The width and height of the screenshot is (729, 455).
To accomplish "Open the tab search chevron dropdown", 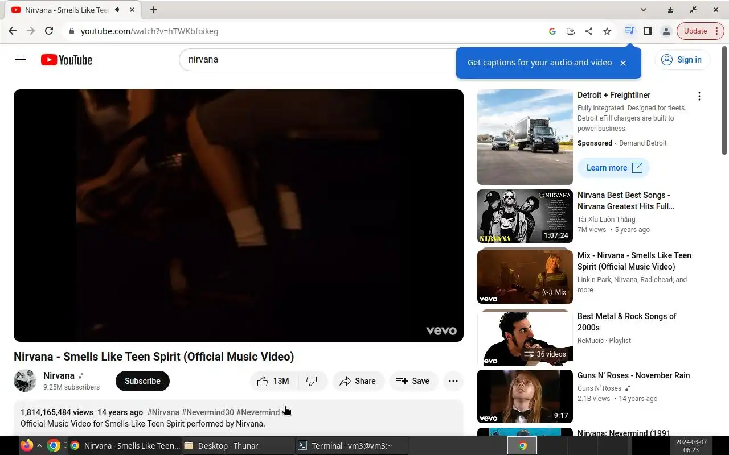I will click(x=644, y=10).
